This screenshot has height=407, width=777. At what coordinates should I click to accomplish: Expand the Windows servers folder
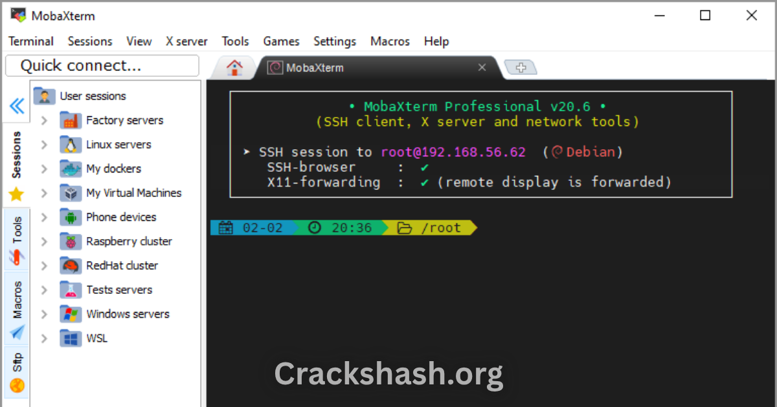click(x=44, y=315)
